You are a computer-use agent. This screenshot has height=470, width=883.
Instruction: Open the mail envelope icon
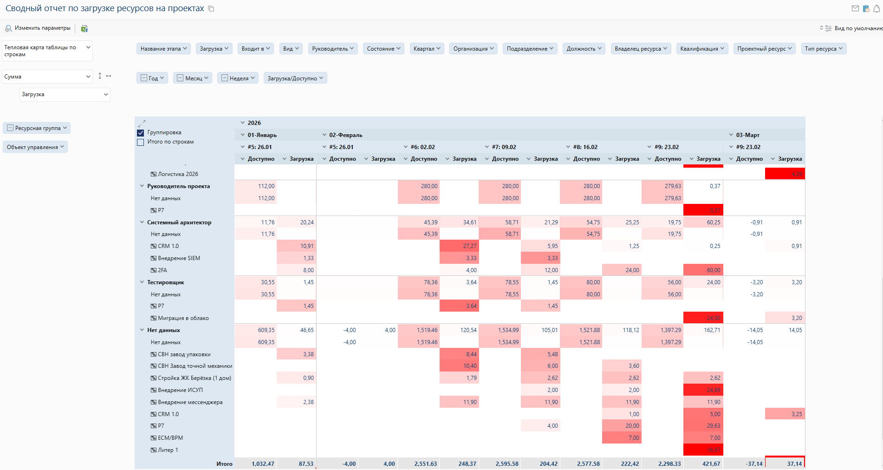coord(855,8)
